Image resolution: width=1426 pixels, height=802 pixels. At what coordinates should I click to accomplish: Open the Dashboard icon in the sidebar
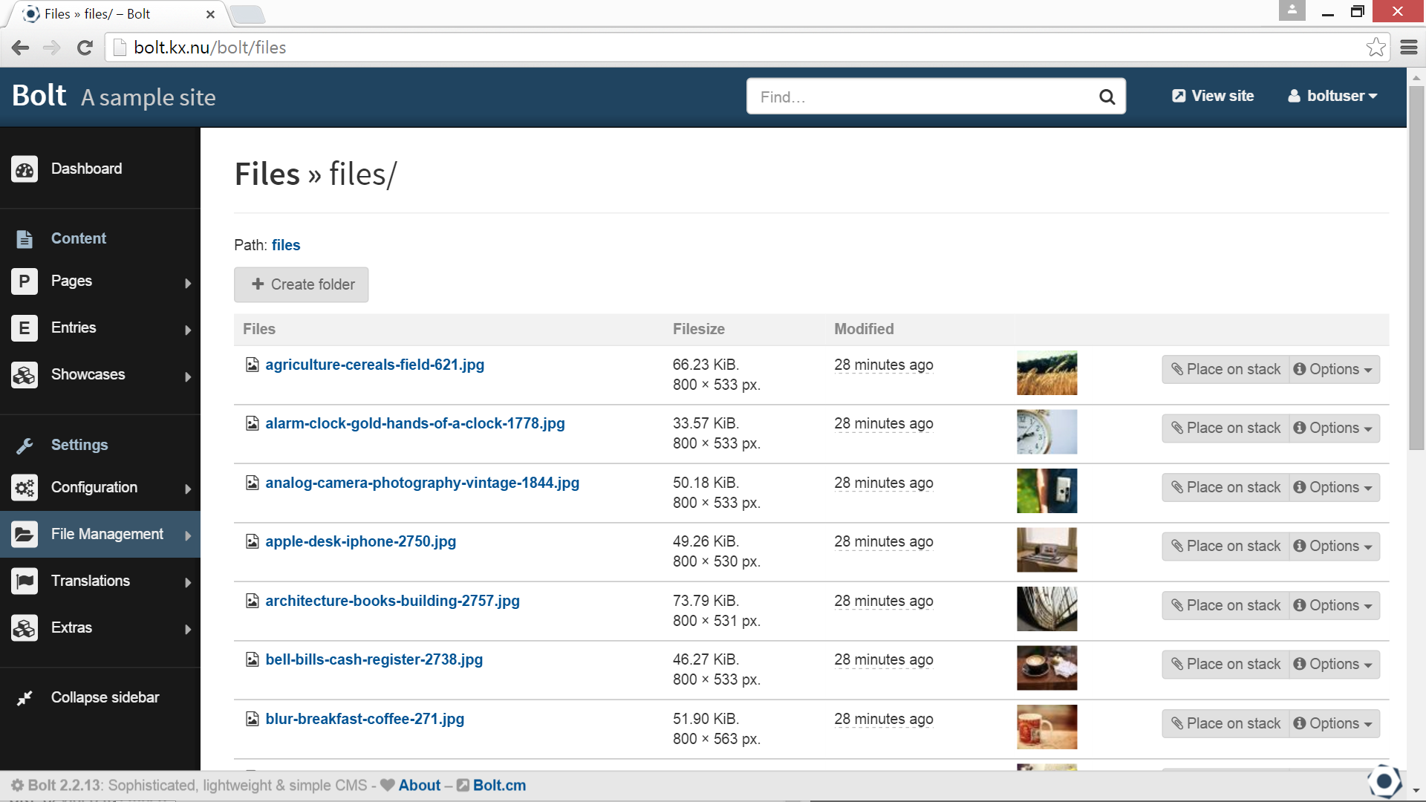point(25,169)
